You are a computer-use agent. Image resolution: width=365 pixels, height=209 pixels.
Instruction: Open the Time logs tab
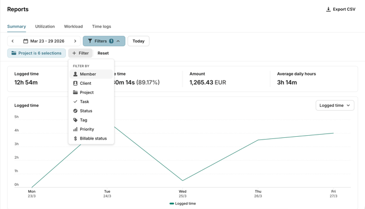click(x=101, y=27)
